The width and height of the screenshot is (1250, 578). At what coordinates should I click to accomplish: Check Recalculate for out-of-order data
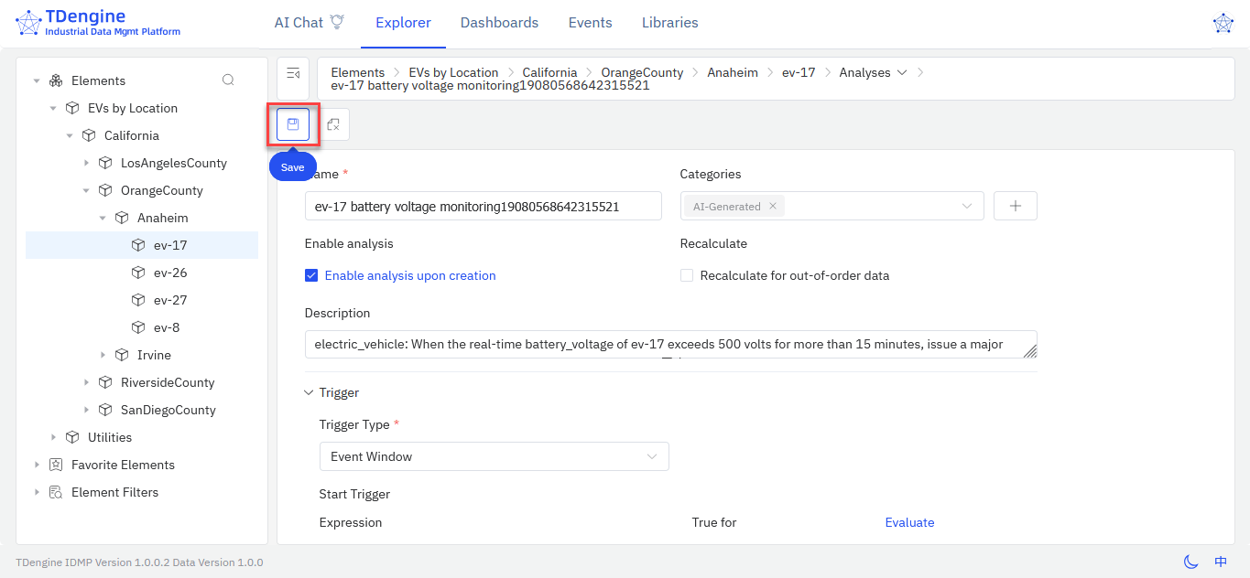coord(687,275)
